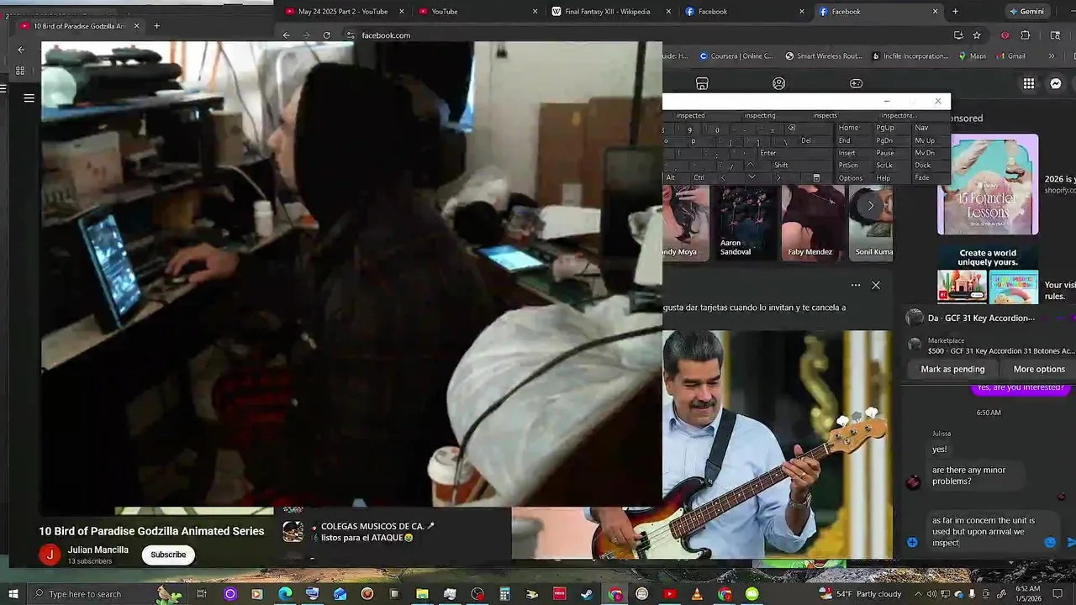Viewport: 1076px width, 605px height.
Task: Dismiss the Facebook post with the X
Action: pyautogui.click(x=876, y=285)
